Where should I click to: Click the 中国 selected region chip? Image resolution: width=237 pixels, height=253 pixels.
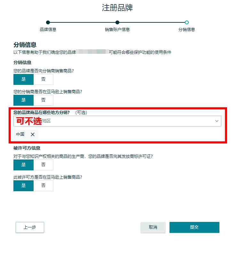26,135
